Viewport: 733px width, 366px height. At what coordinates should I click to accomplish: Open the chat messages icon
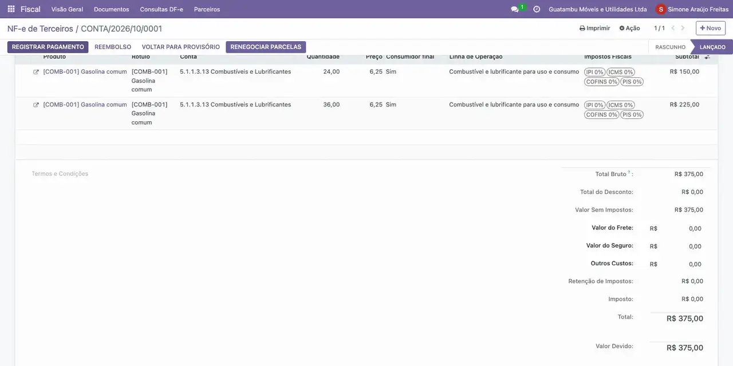click(x=515, y=9)
